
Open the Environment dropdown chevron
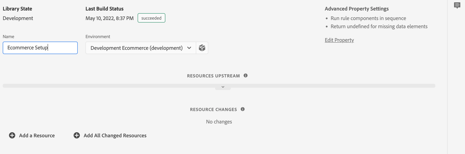[189, 48]
